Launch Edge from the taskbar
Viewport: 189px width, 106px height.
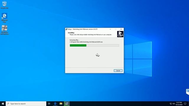coord(55,104)
